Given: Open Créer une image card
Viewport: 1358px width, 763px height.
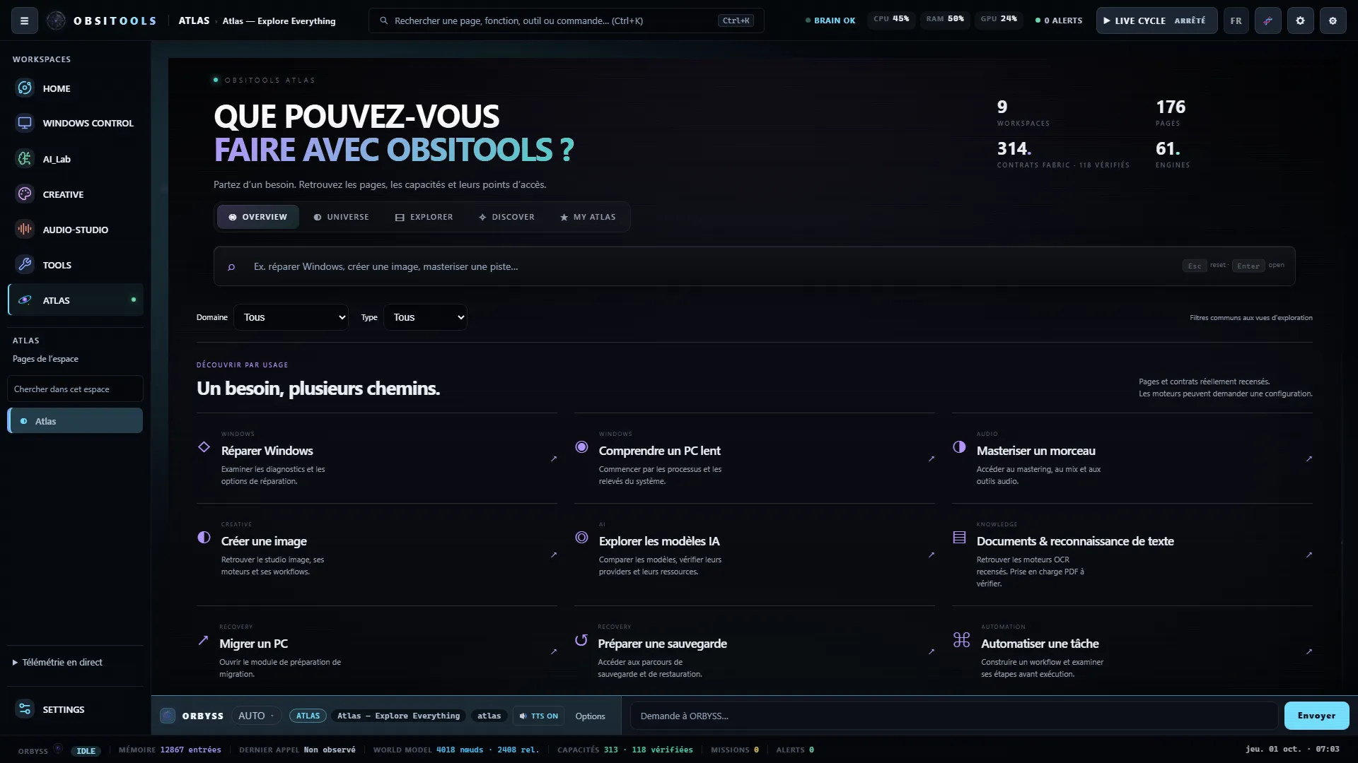Looking at the screenshot, I should click(x=376, y=555).
